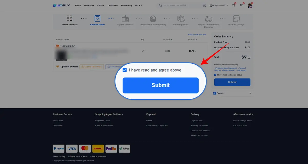Open Customs and Taxation footer link

(x=200, y=130)
